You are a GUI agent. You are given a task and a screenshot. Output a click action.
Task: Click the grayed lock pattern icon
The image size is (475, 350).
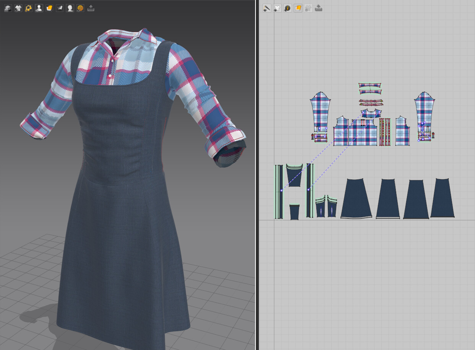tap(308, 8)
